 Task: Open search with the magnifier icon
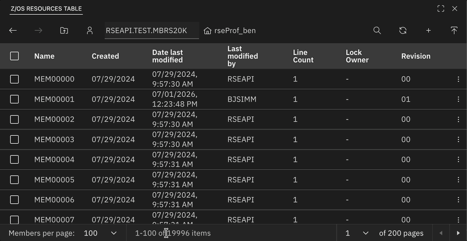(x=377, y=30)
